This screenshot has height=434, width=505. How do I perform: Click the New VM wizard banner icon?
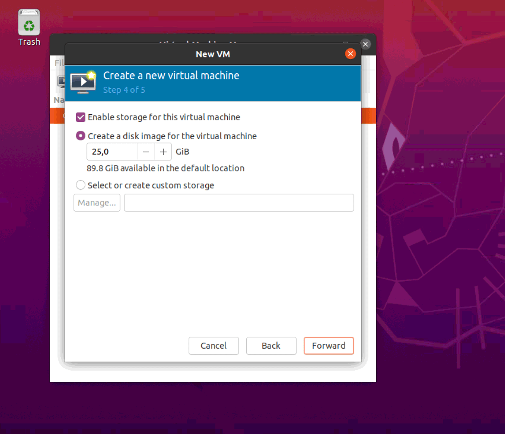[x=82, y=82]
